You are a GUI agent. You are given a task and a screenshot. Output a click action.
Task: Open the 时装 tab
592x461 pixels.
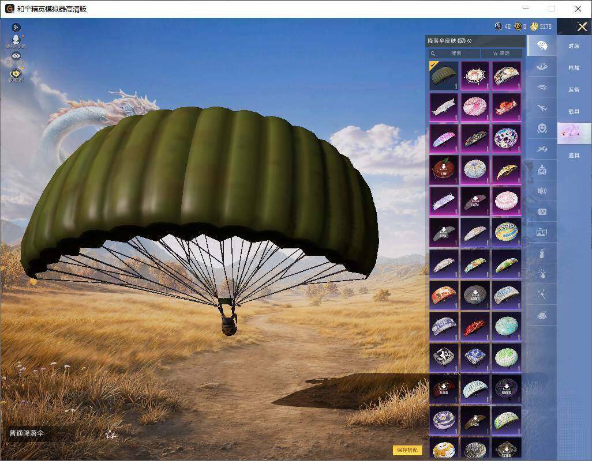click(574, 46)
